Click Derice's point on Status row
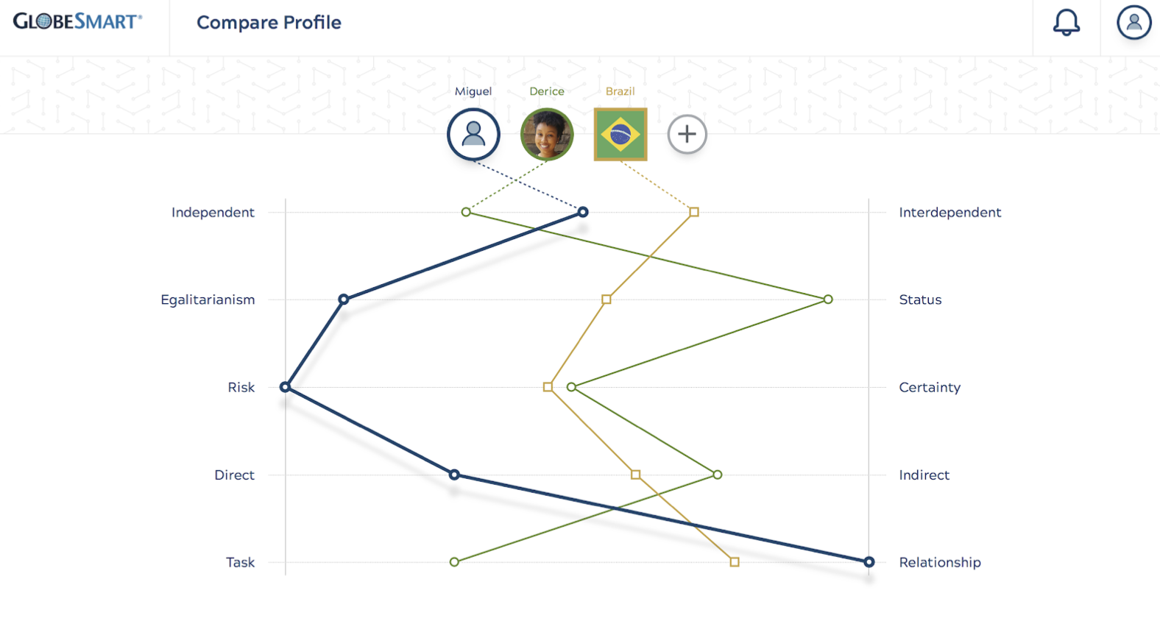 [x=828, y=299]
